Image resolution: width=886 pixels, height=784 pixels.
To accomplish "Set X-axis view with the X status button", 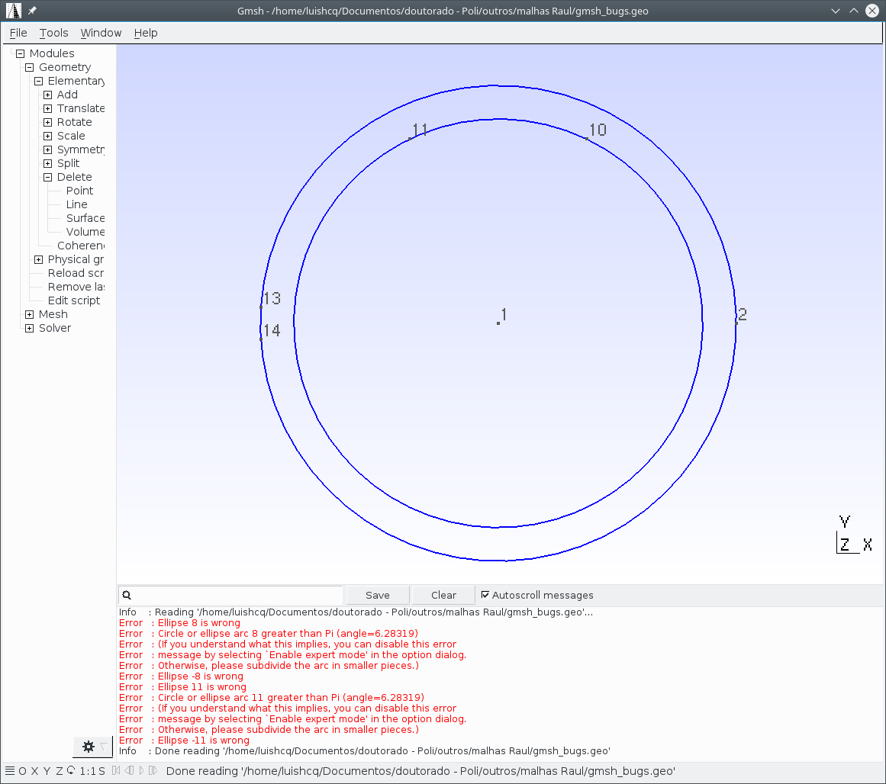I will [x=34, y=771].
